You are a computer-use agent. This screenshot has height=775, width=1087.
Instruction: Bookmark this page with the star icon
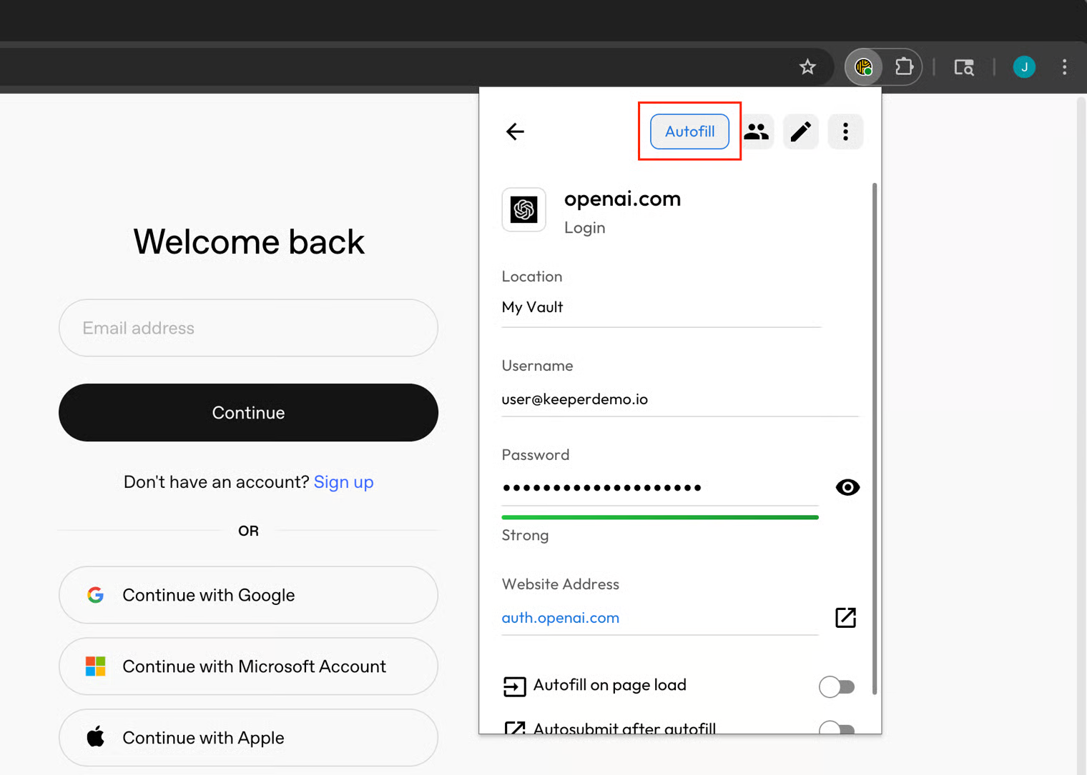(x=807, y=67)
